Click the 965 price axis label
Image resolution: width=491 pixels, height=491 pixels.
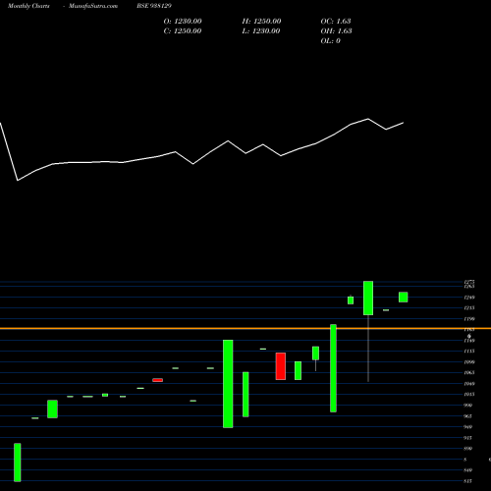(x=468, y=416)
